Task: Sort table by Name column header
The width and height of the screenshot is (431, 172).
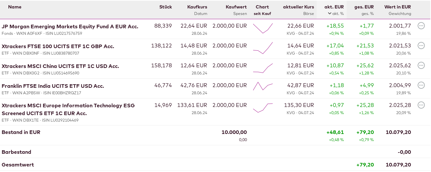Action: (15, 7)
